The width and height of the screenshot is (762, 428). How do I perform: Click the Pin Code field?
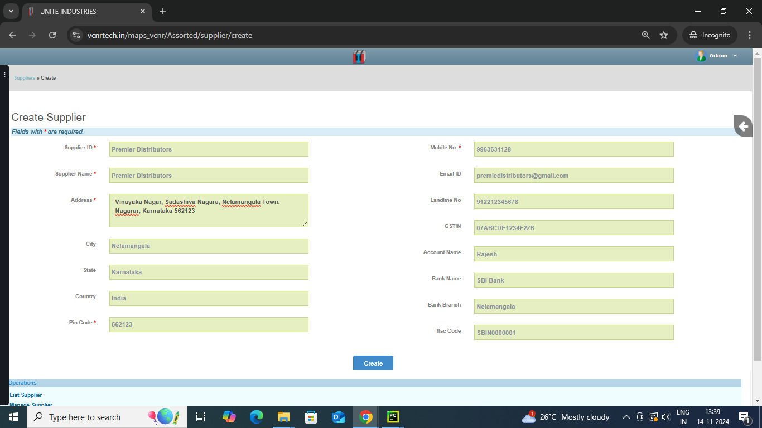pos(209,324)
